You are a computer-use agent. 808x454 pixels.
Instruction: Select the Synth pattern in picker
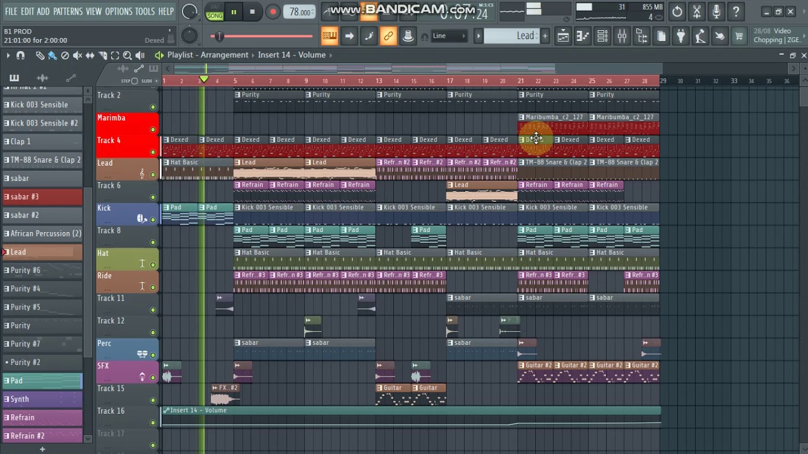tap(42, 399)
